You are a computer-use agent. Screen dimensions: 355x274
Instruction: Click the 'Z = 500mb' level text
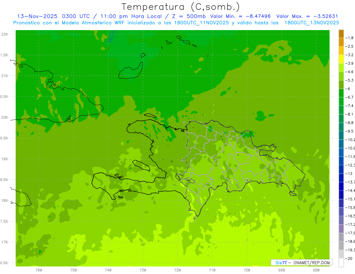(189, 16)
